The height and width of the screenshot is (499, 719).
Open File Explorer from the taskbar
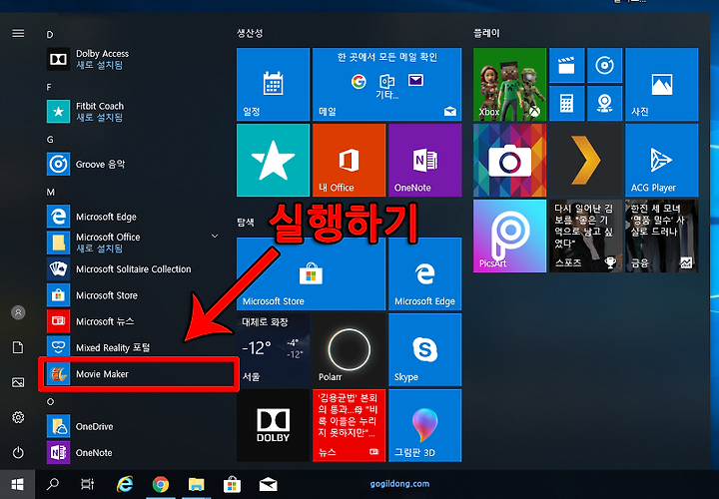(x=197, y=484)
